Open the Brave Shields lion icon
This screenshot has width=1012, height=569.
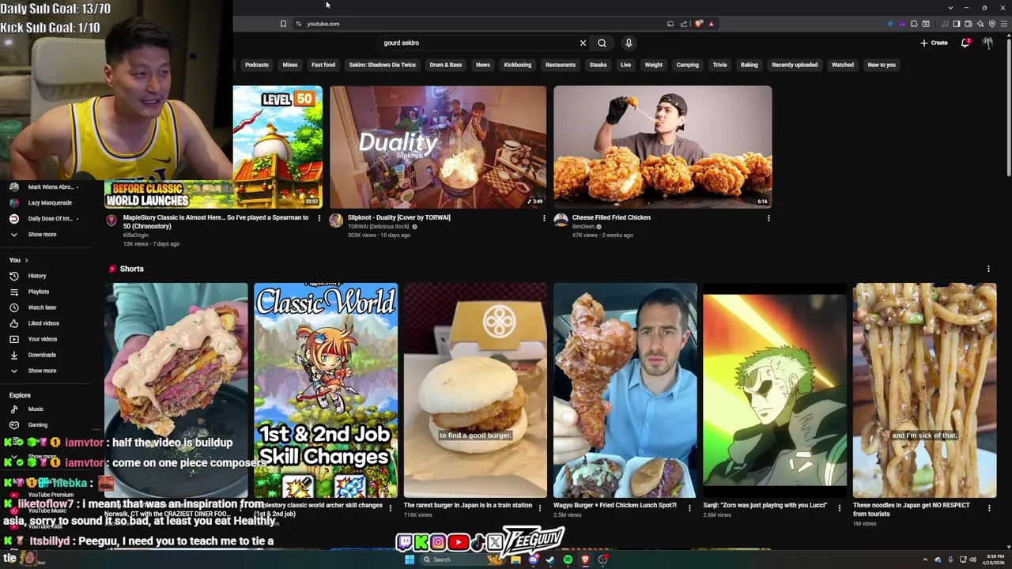tap(698, 24)
